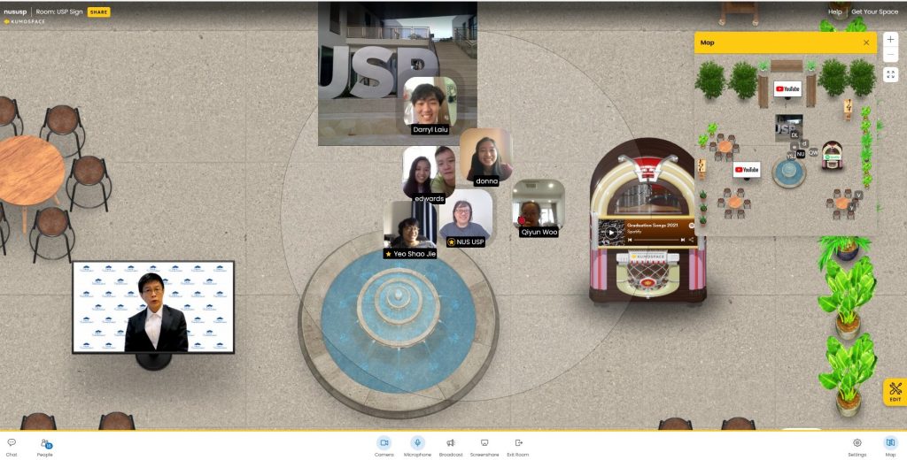The image size is (907, 460).
Task: Open the Chat panel
Action: pos(12,445)
